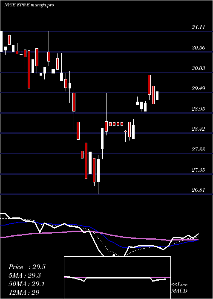
Task: Click the '5MA : 29.3' readout
Action: click(25, 276)
